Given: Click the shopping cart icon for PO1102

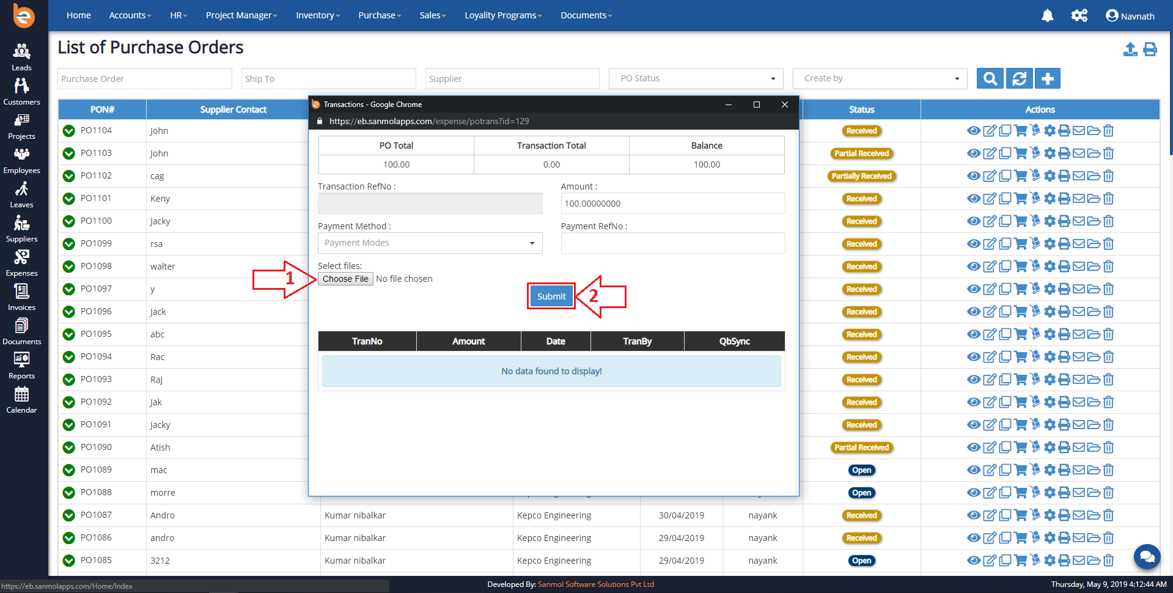Looking at the screenshot, I should click(1020, 176).
